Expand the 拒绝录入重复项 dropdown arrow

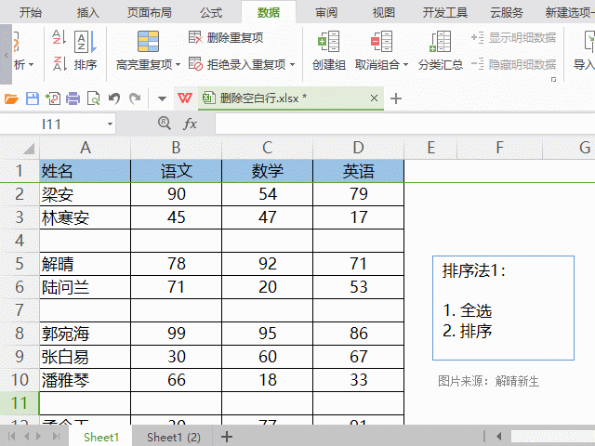292,65
